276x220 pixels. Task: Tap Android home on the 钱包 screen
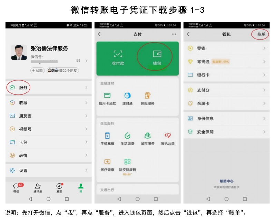[227, 199]
